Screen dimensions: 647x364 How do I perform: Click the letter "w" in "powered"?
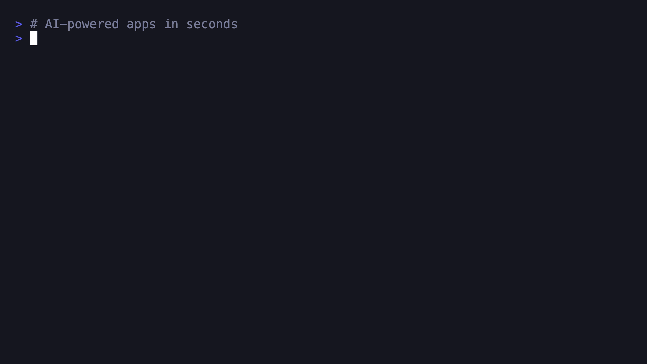tap(86, 24)
